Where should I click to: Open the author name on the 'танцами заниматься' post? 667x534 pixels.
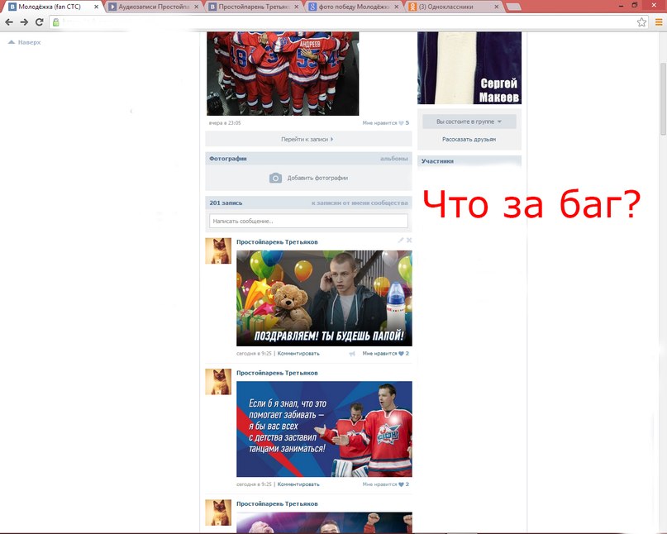(277, 373)
